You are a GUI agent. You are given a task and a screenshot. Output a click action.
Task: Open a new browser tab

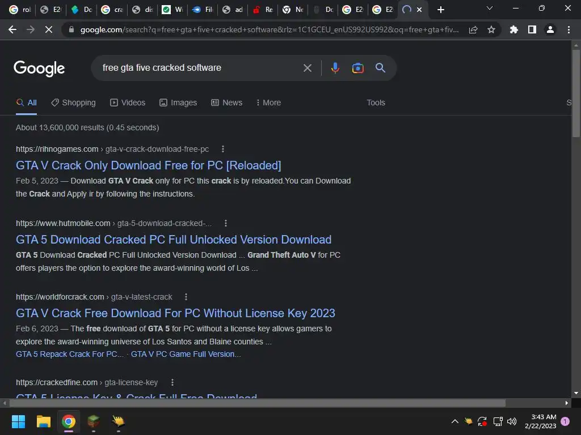(440, 10)
